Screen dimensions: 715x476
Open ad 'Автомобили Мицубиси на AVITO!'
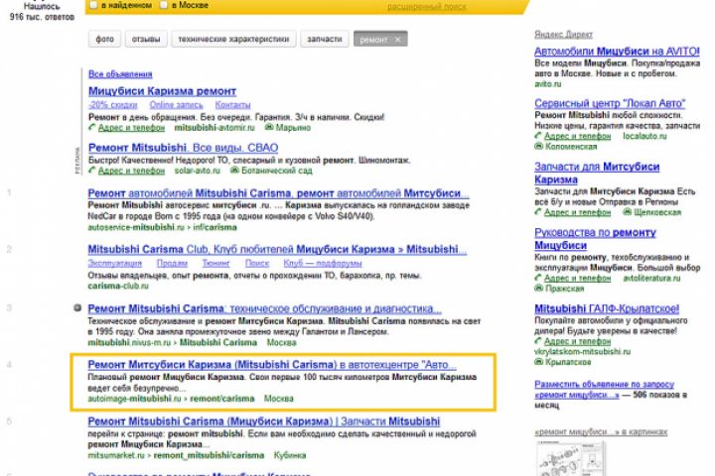tap(617, 51)
